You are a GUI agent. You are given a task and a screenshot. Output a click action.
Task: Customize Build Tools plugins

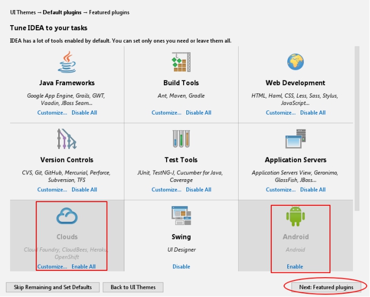point(167,113)
